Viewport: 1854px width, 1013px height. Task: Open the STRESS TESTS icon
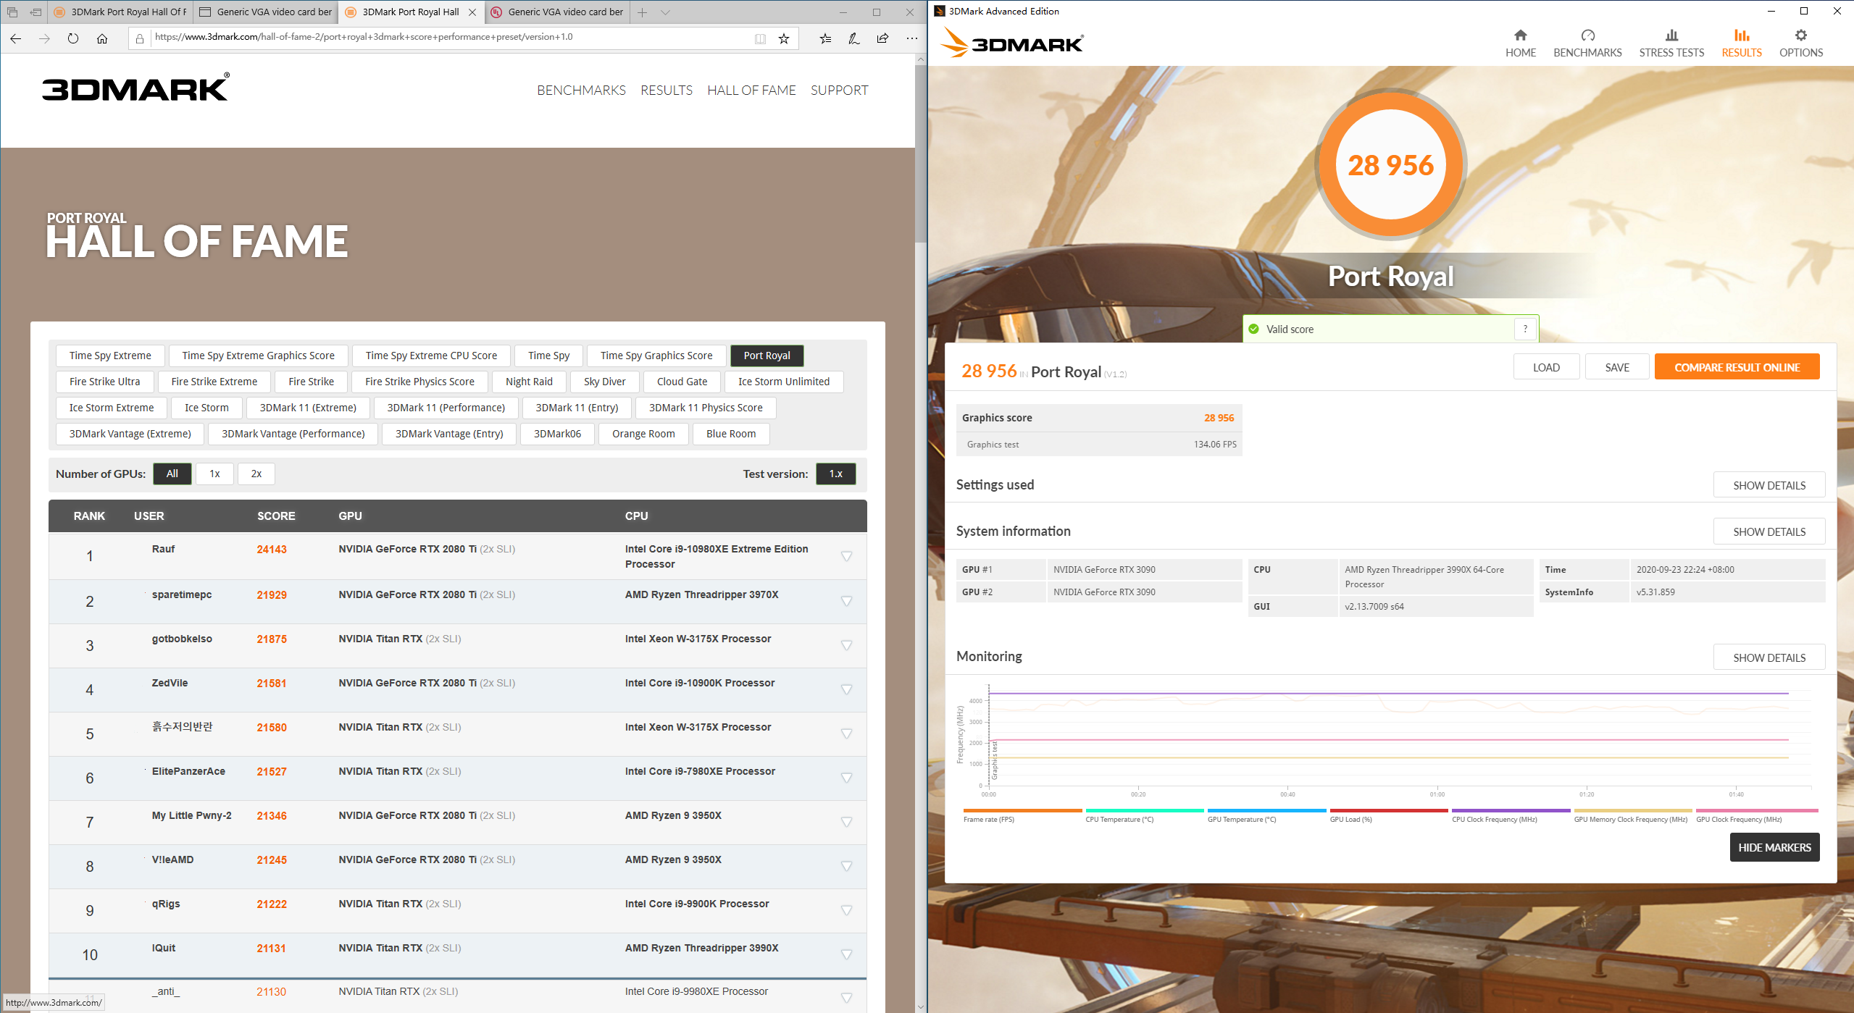tap(1671, 35)
